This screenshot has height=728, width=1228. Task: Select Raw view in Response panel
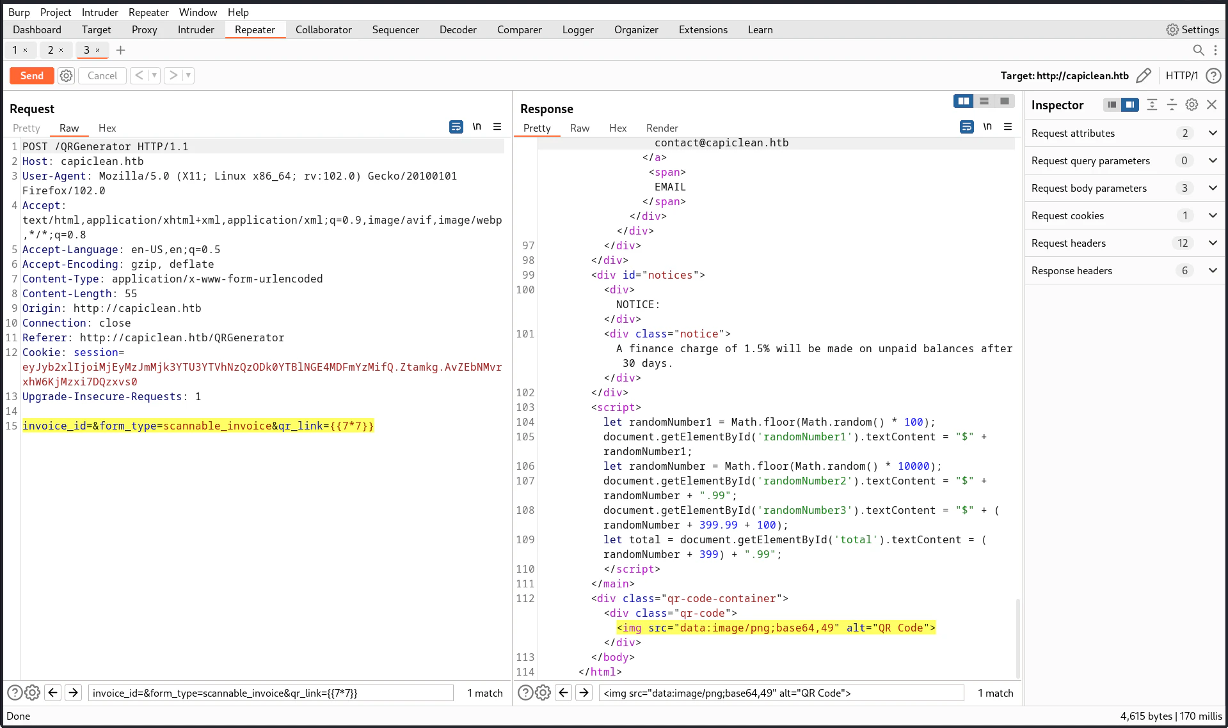click(580, 128)
